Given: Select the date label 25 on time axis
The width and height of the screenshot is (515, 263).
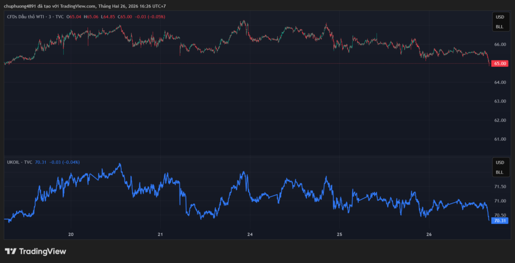Looking at the screenshot, I should point(339,234).
